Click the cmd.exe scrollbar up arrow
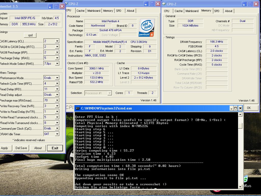The image size is (261, 196). coord(240,115)
